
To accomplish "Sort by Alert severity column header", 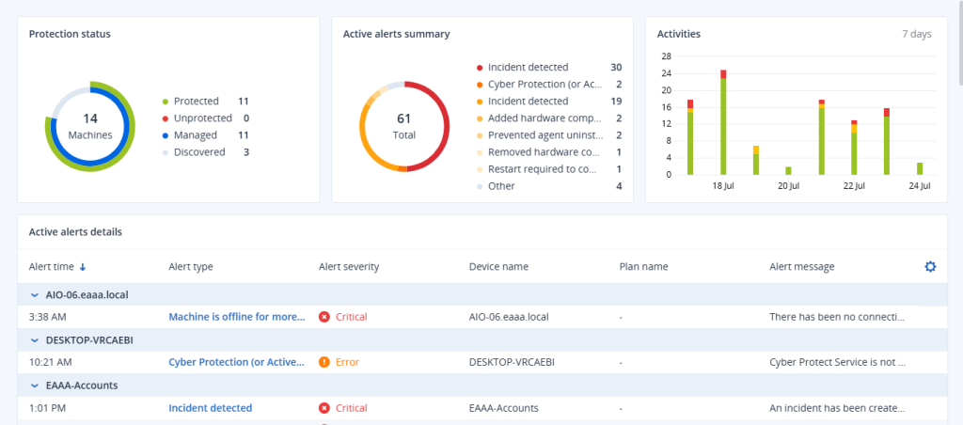I will click(348, 267).
